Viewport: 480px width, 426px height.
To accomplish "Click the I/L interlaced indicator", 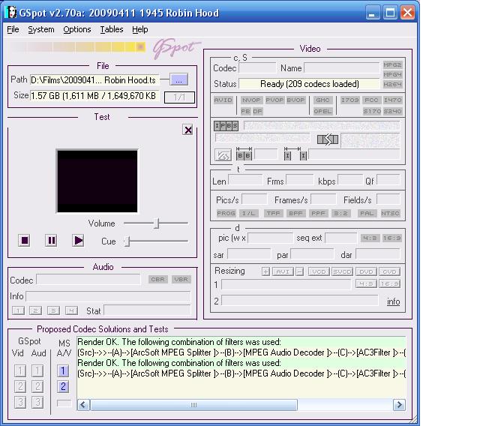I will click(248, 213).
